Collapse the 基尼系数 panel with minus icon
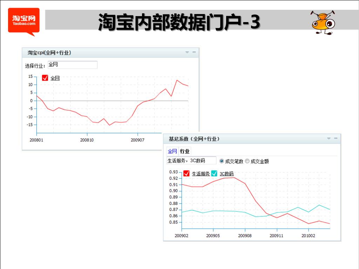Screen dimensions: 359x269 click(x=336, y=138)
